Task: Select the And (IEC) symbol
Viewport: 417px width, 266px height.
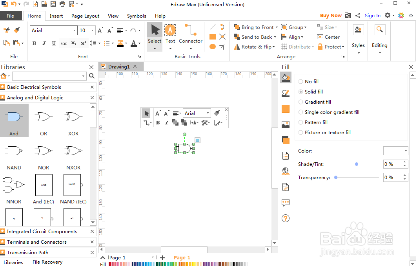Action: click(x=44, y=189)
